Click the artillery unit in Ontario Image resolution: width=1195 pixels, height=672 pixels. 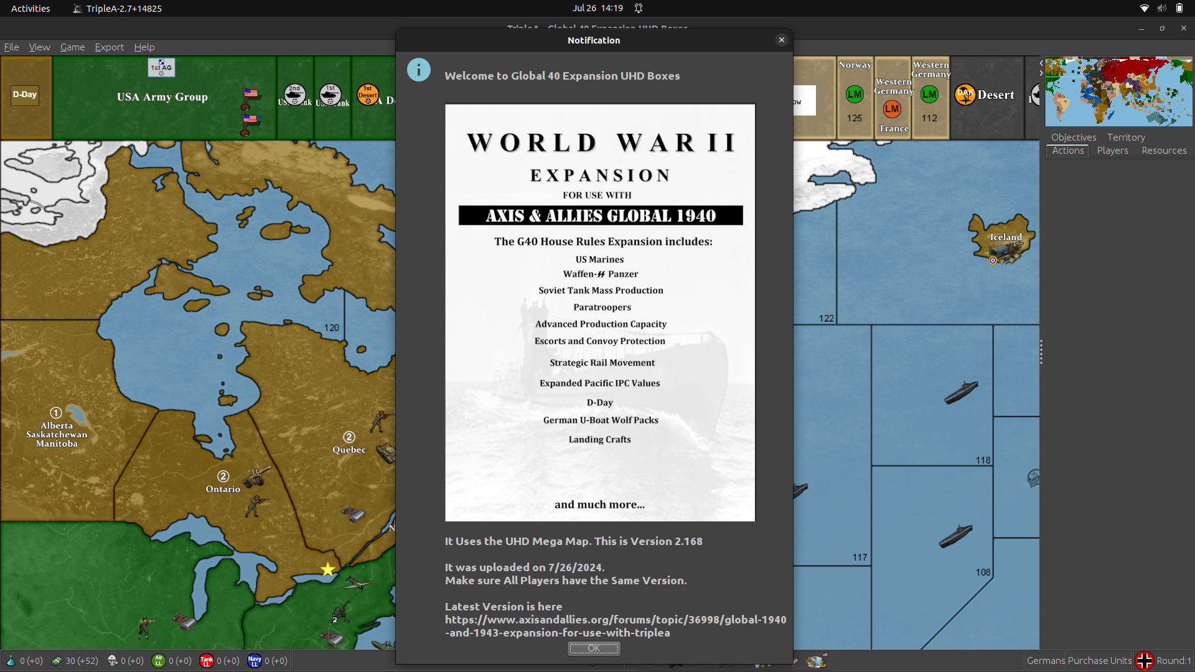click(x=256, y=476)
